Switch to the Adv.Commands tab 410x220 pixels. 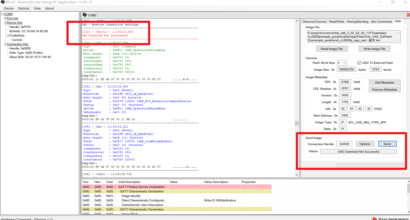[x=381, y=21]
